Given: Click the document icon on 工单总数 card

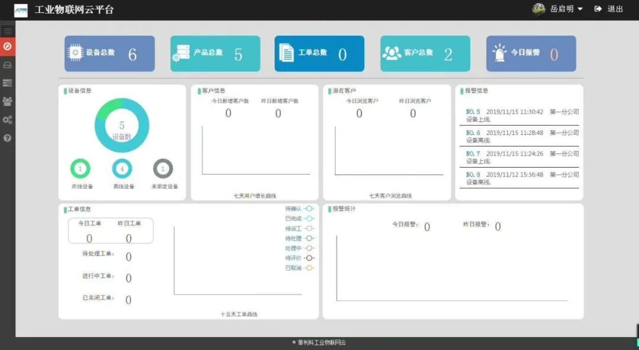Looking at the screenshot, I should (286, 53).
